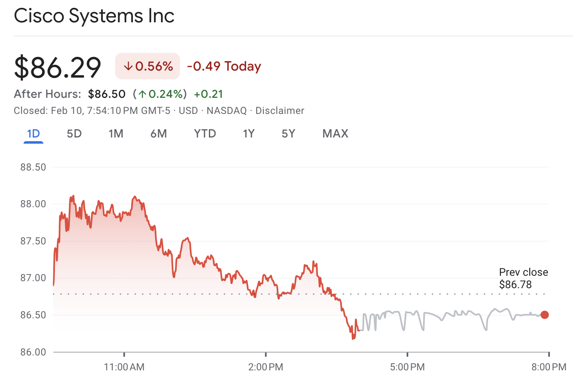Screen dimensions: 573x379
Task: Select the $86.29 current price text
Action: (58, 66)
